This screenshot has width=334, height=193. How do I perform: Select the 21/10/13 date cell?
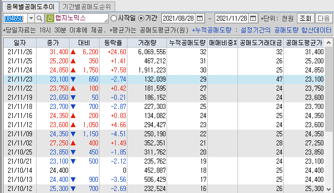(20, 180)
